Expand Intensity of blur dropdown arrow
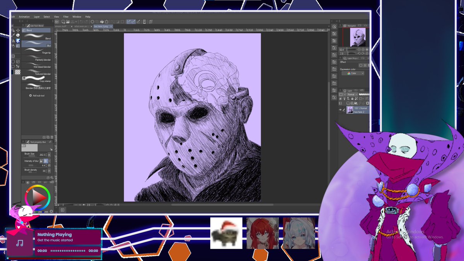The width and height of the screenshot is (464, 261). click(x=49, y=161)
